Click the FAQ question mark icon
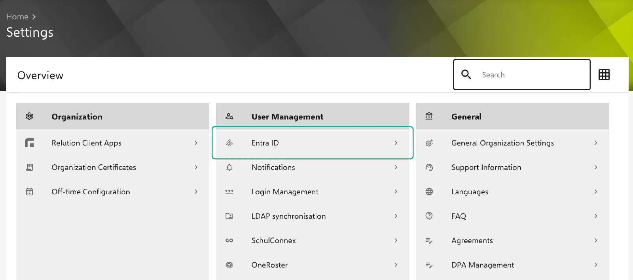The image size is (633, 280). 429,216
